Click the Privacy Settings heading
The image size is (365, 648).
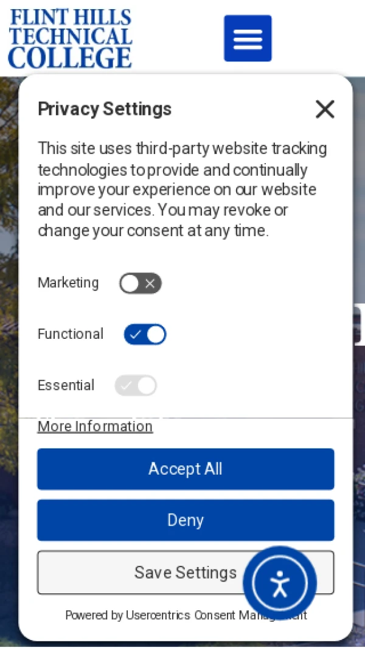pyautogui.click(x=105, y=109)
